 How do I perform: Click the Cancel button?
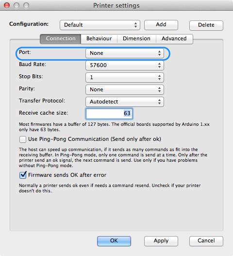(x=206, y=241)
